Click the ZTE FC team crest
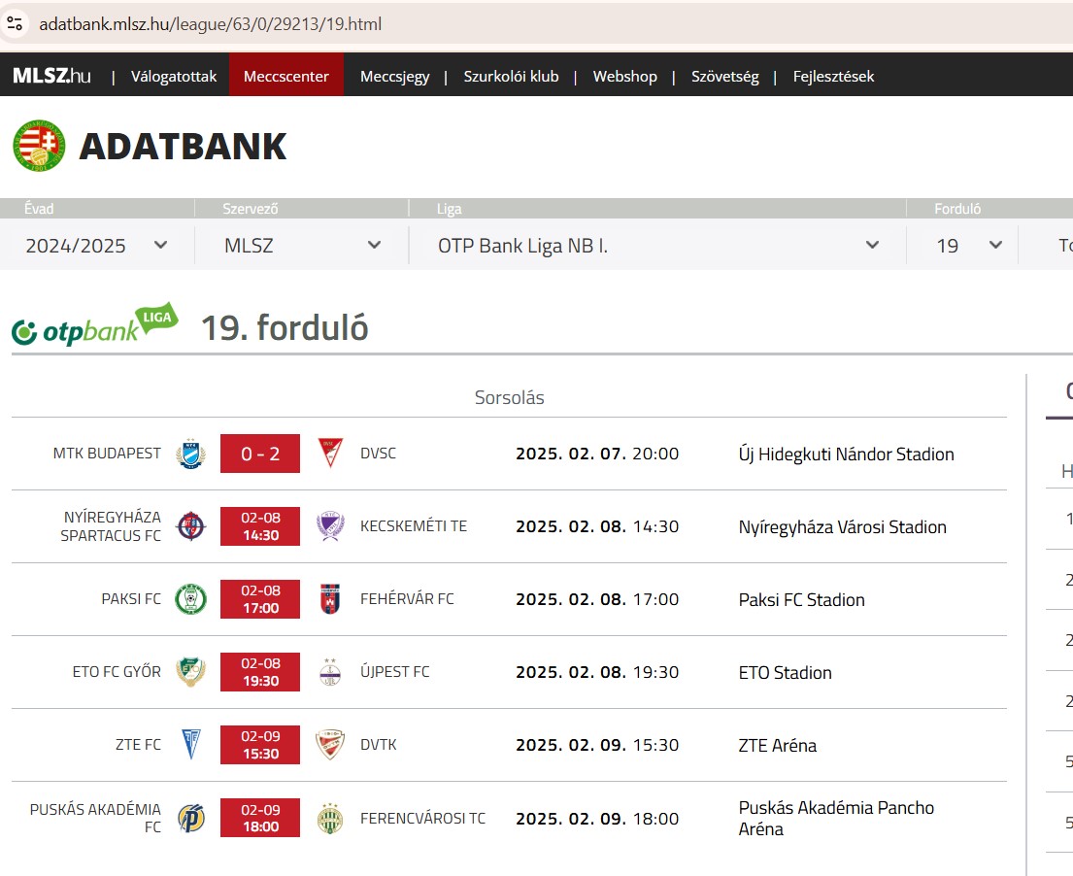 (x=191, y=745)
